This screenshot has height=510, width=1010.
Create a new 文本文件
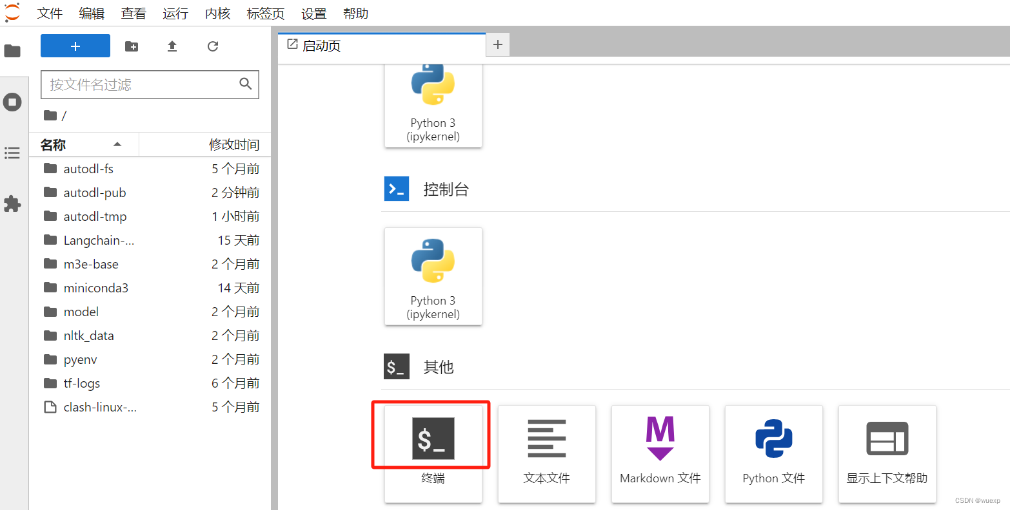click(x=546, y=451)
